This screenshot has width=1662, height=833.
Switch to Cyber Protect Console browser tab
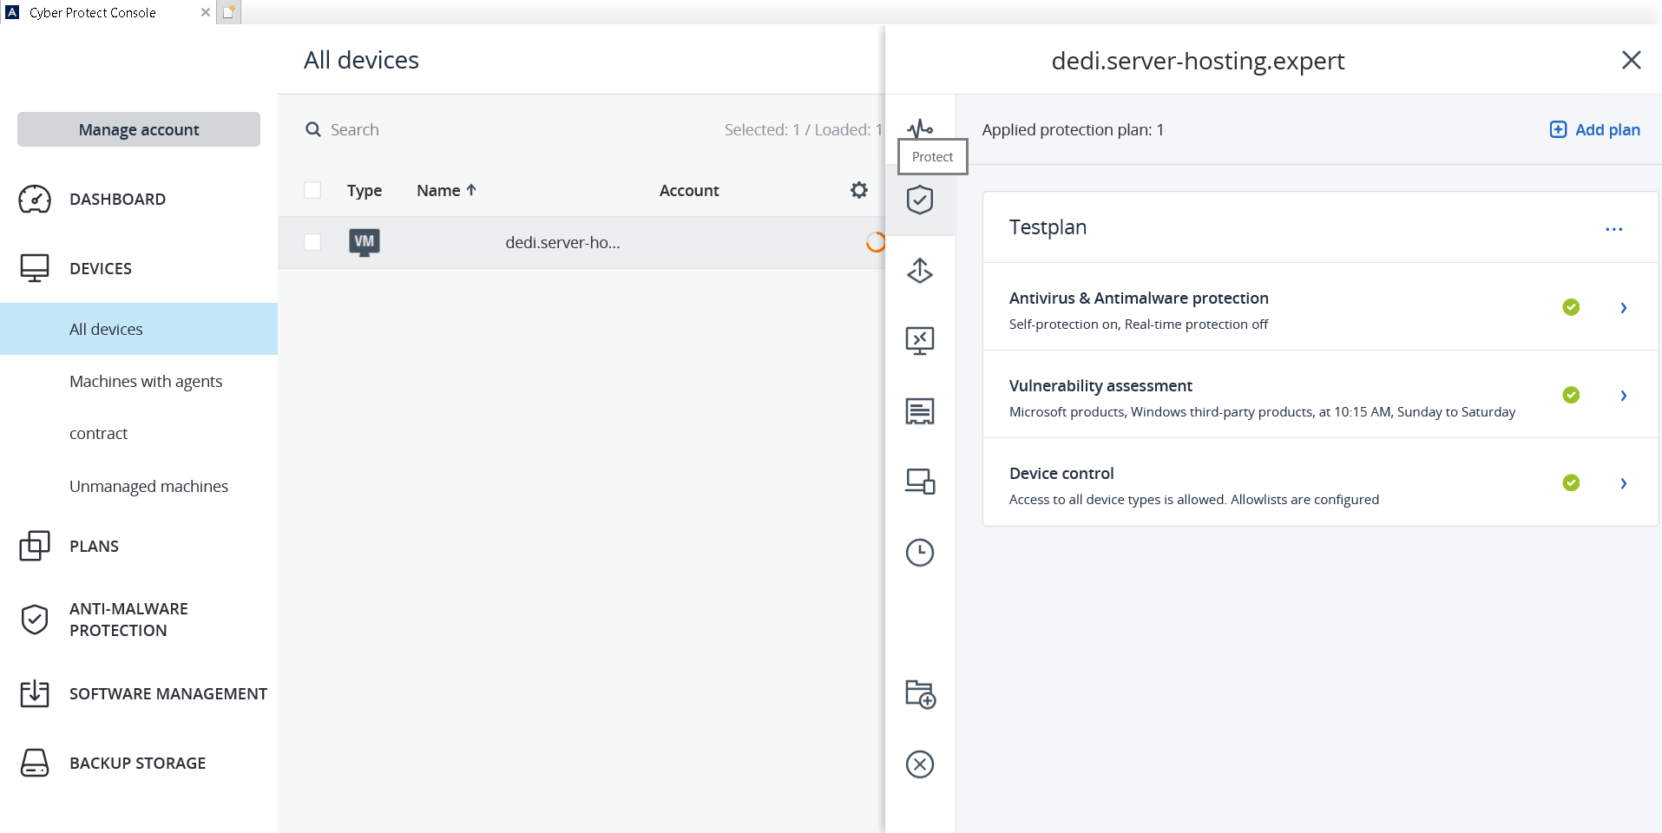coord(93,12)
